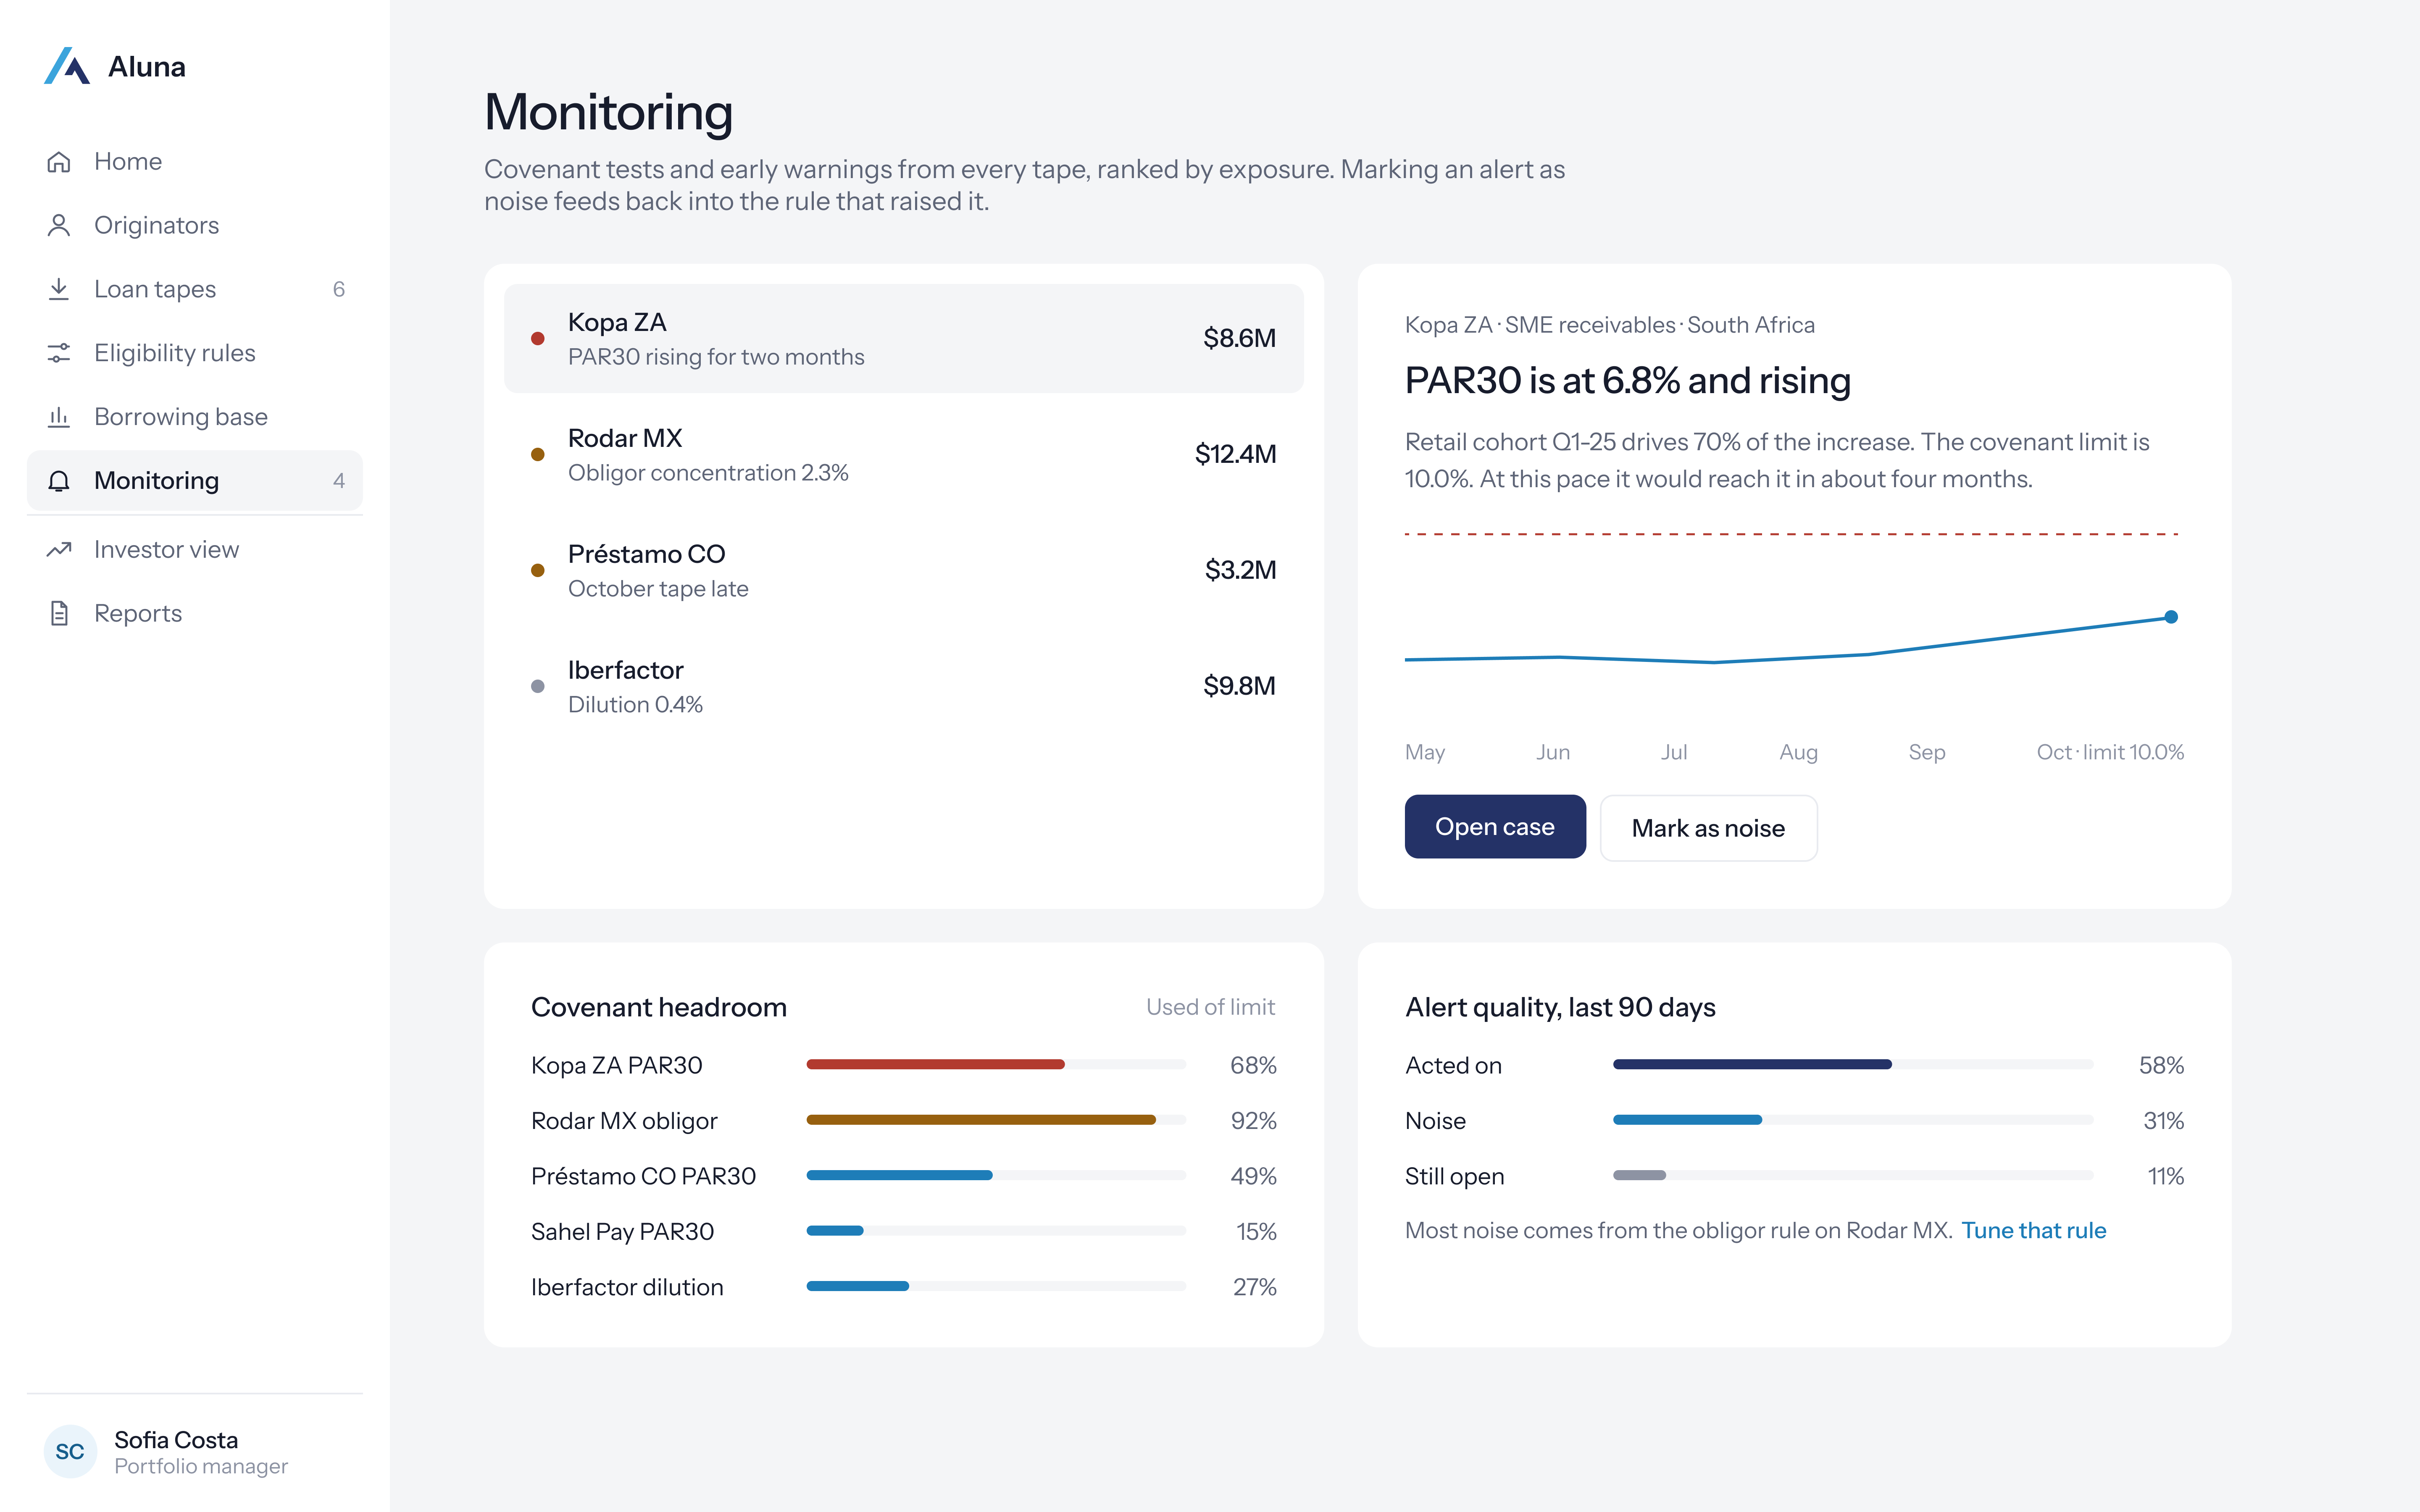Select the Kopa ZA alert row

(x=904, y=338)
